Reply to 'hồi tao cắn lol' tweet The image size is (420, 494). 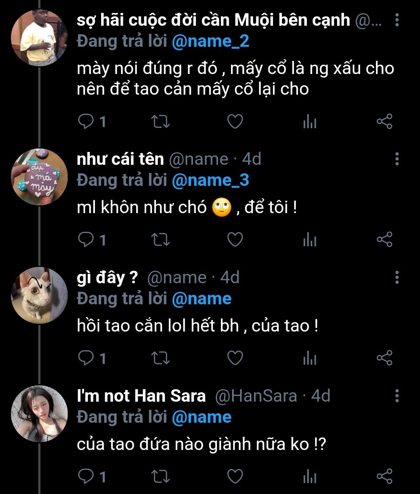(86, 358)
